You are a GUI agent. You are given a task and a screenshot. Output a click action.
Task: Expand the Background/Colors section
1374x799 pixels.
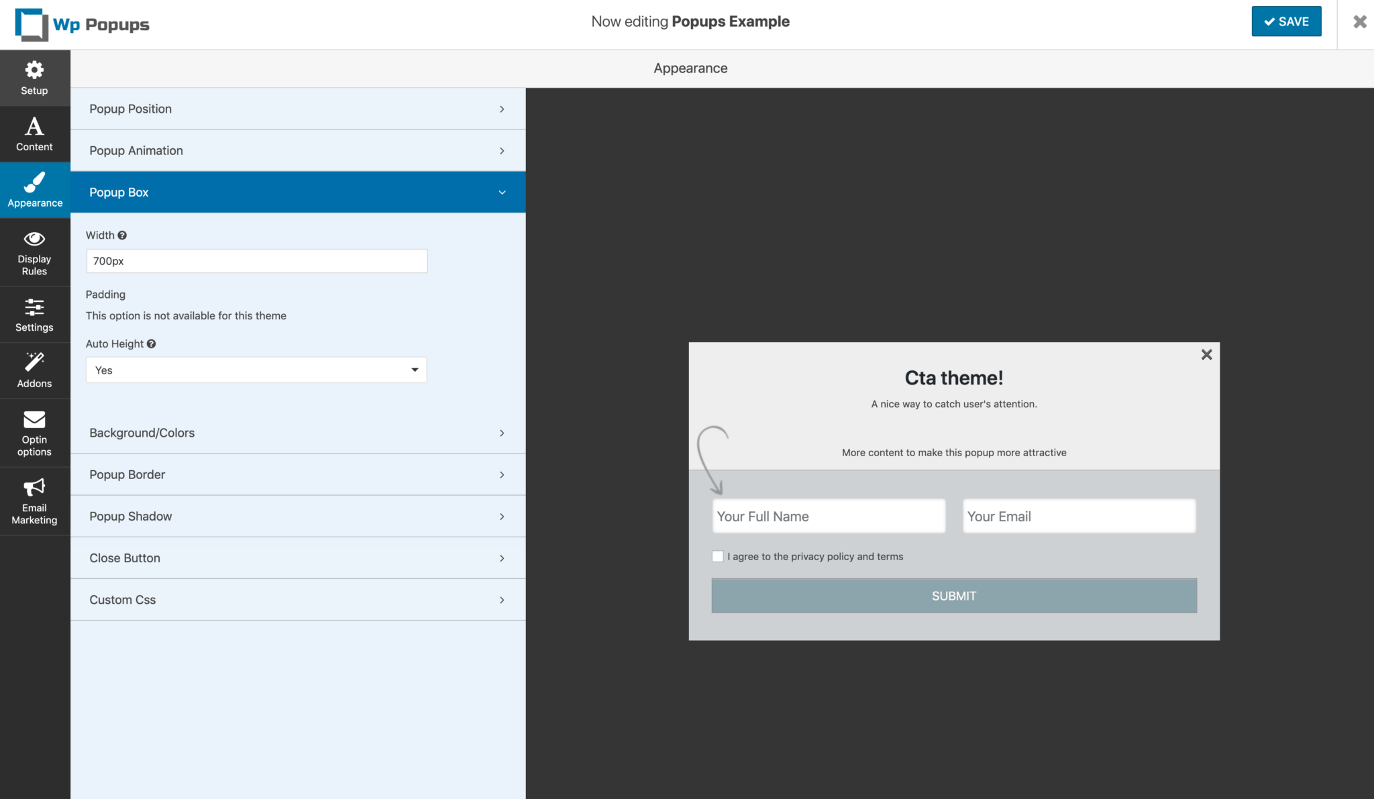[298, 432]
